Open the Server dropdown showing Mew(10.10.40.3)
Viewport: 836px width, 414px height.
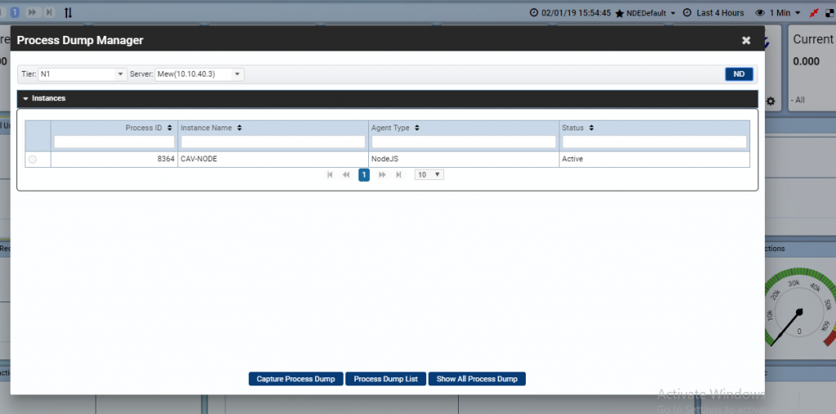tap(199, 74)
